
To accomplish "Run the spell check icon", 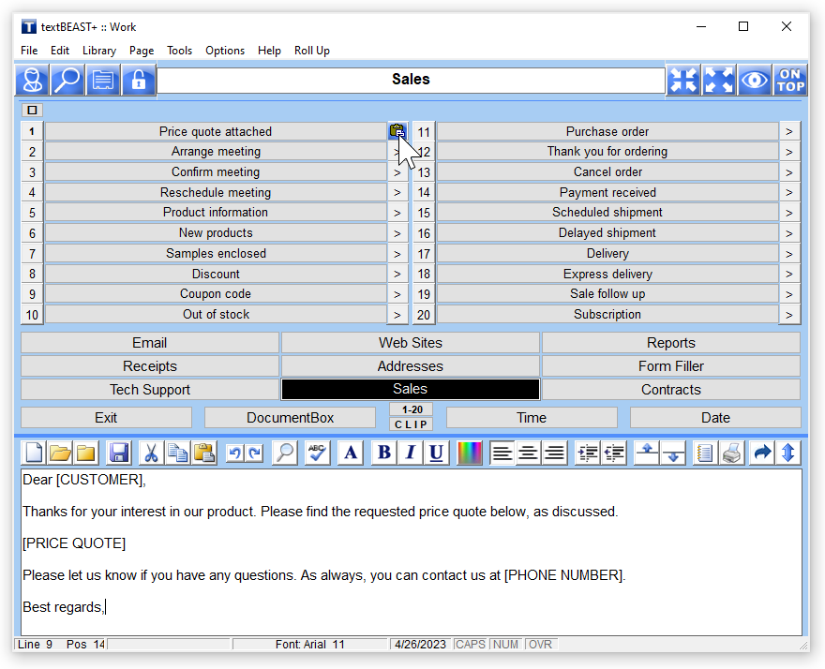I will click(317, 453).
